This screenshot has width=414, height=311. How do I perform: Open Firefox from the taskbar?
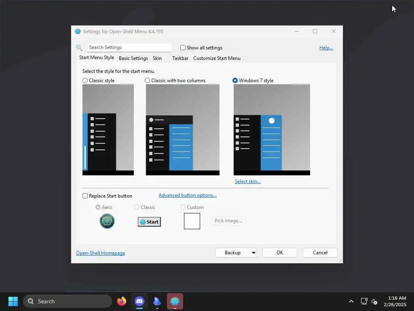coord(122,301)
